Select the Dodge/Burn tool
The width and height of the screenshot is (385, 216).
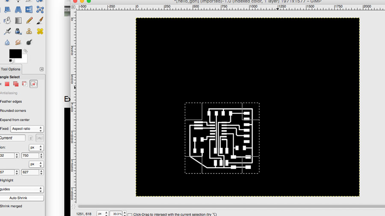[x=29, y=42]
